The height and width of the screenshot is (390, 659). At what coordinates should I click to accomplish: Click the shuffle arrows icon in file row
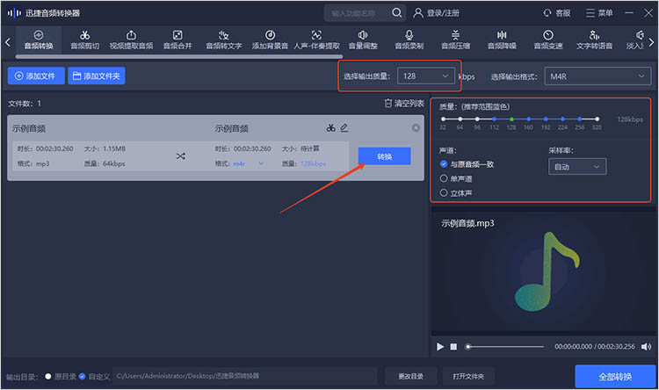(x=181, y=156)
